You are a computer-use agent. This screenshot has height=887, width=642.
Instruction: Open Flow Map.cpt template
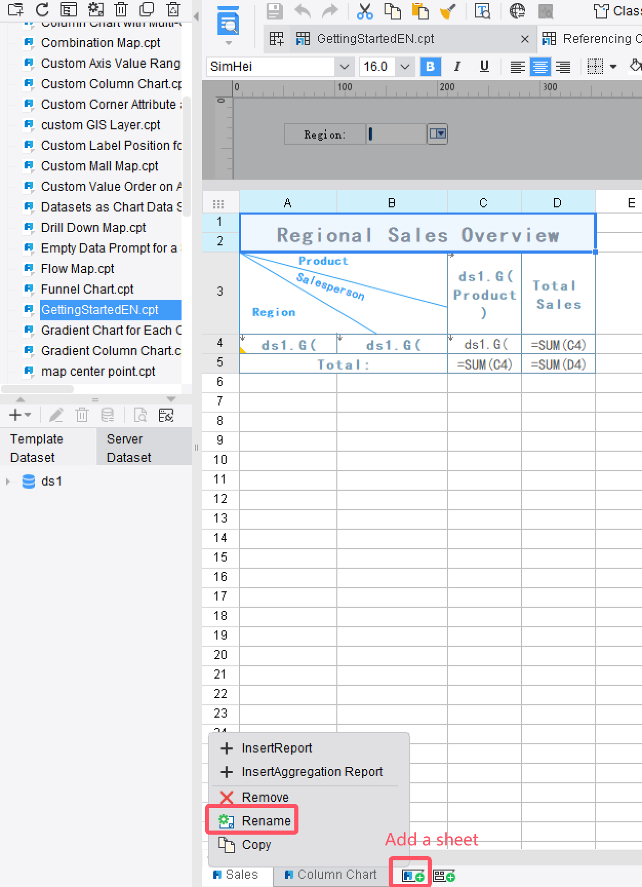pyautogui.click(x=77, y=268)
